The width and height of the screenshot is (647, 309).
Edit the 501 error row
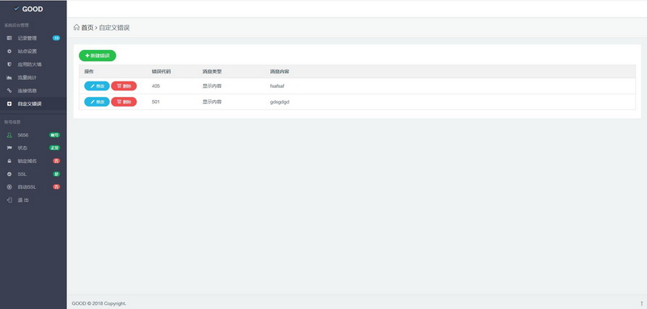click(97, 102)
